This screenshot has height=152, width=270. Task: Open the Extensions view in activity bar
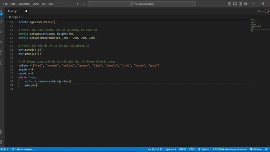click(x=1, y=52)
